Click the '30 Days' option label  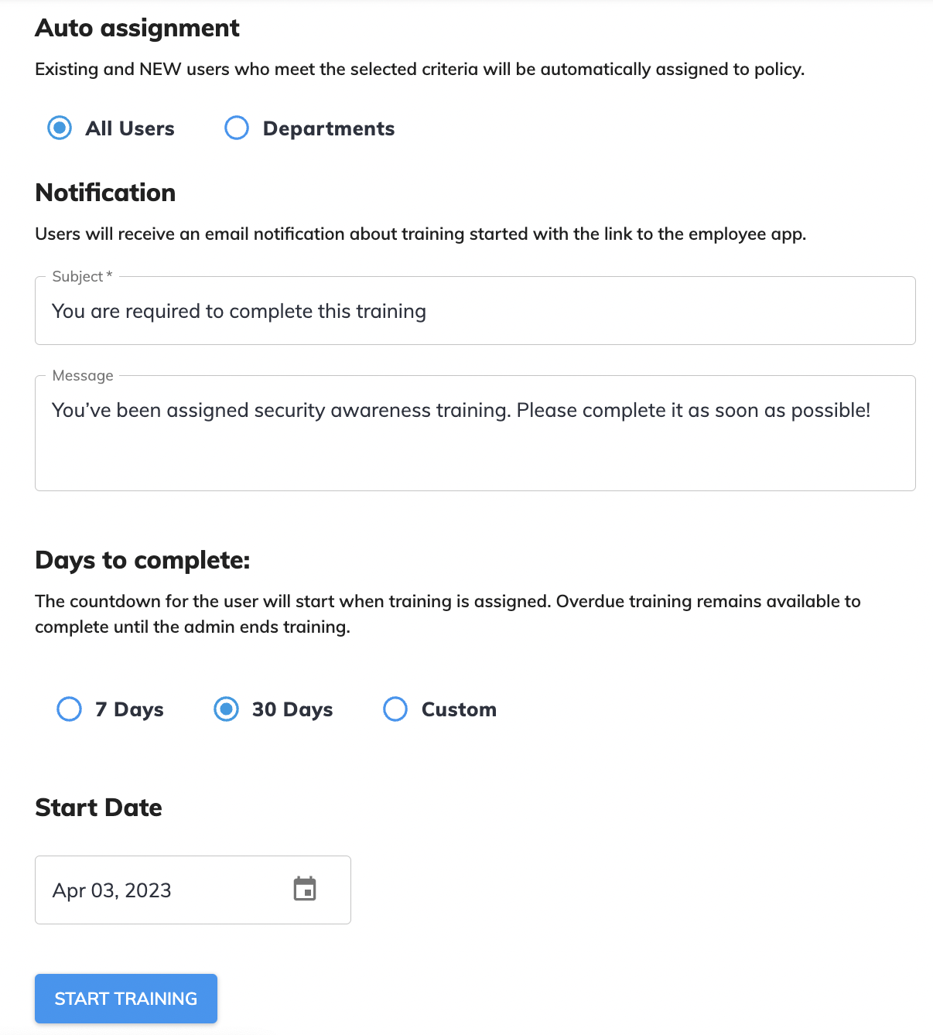click(292, 709)
